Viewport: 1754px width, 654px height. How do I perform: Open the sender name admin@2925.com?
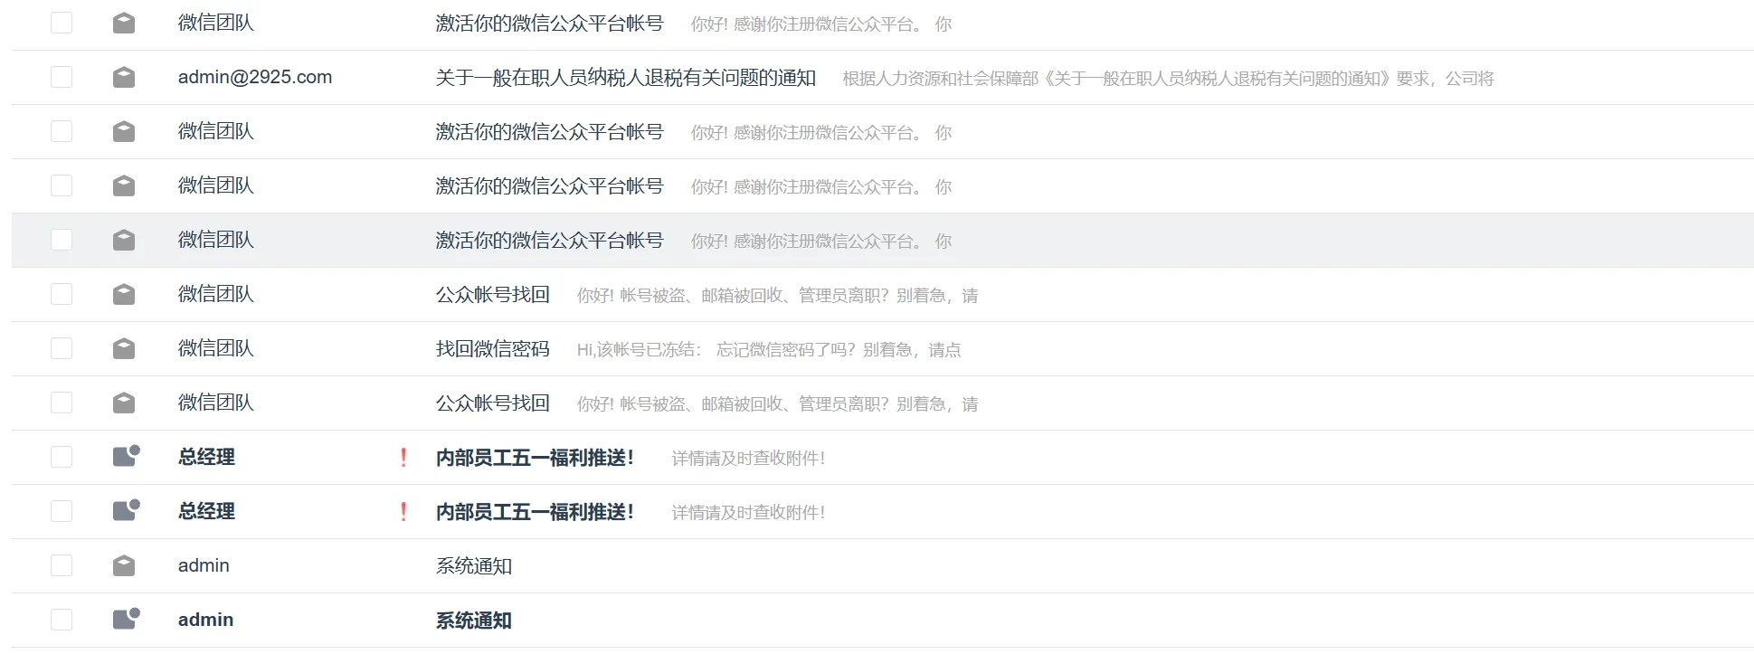tap(255, 77)
